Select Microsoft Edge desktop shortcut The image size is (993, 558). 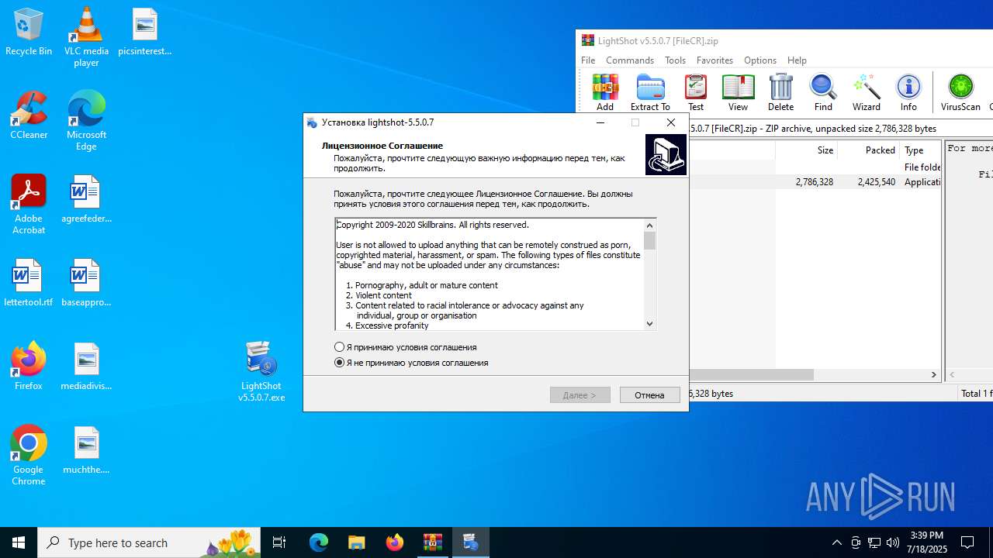tap(86, 121)
